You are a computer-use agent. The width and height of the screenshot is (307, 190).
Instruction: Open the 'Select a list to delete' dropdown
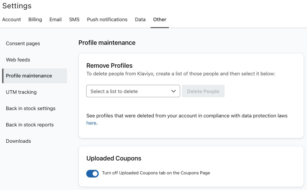(133, 91)
